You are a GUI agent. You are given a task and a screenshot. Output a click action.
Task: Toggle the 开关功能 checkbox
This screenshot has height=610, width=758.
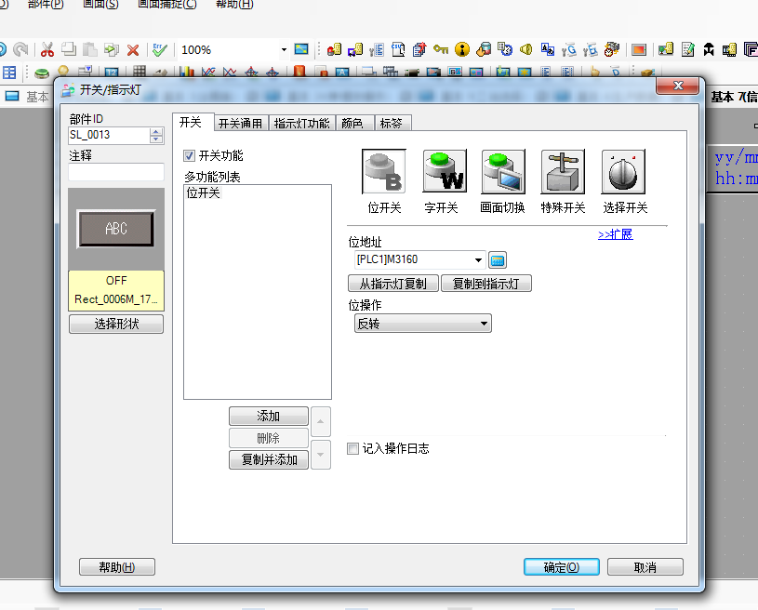(x=190, y=156)
